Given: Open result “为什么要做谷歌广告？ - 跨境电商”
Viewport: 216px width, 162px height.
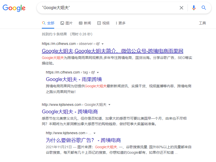Looking at the screenshot, I should point(83,140).
